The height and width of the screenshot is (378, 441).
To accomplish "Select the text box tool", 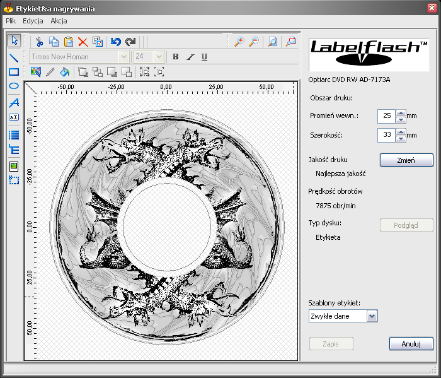I will (14, 117).
